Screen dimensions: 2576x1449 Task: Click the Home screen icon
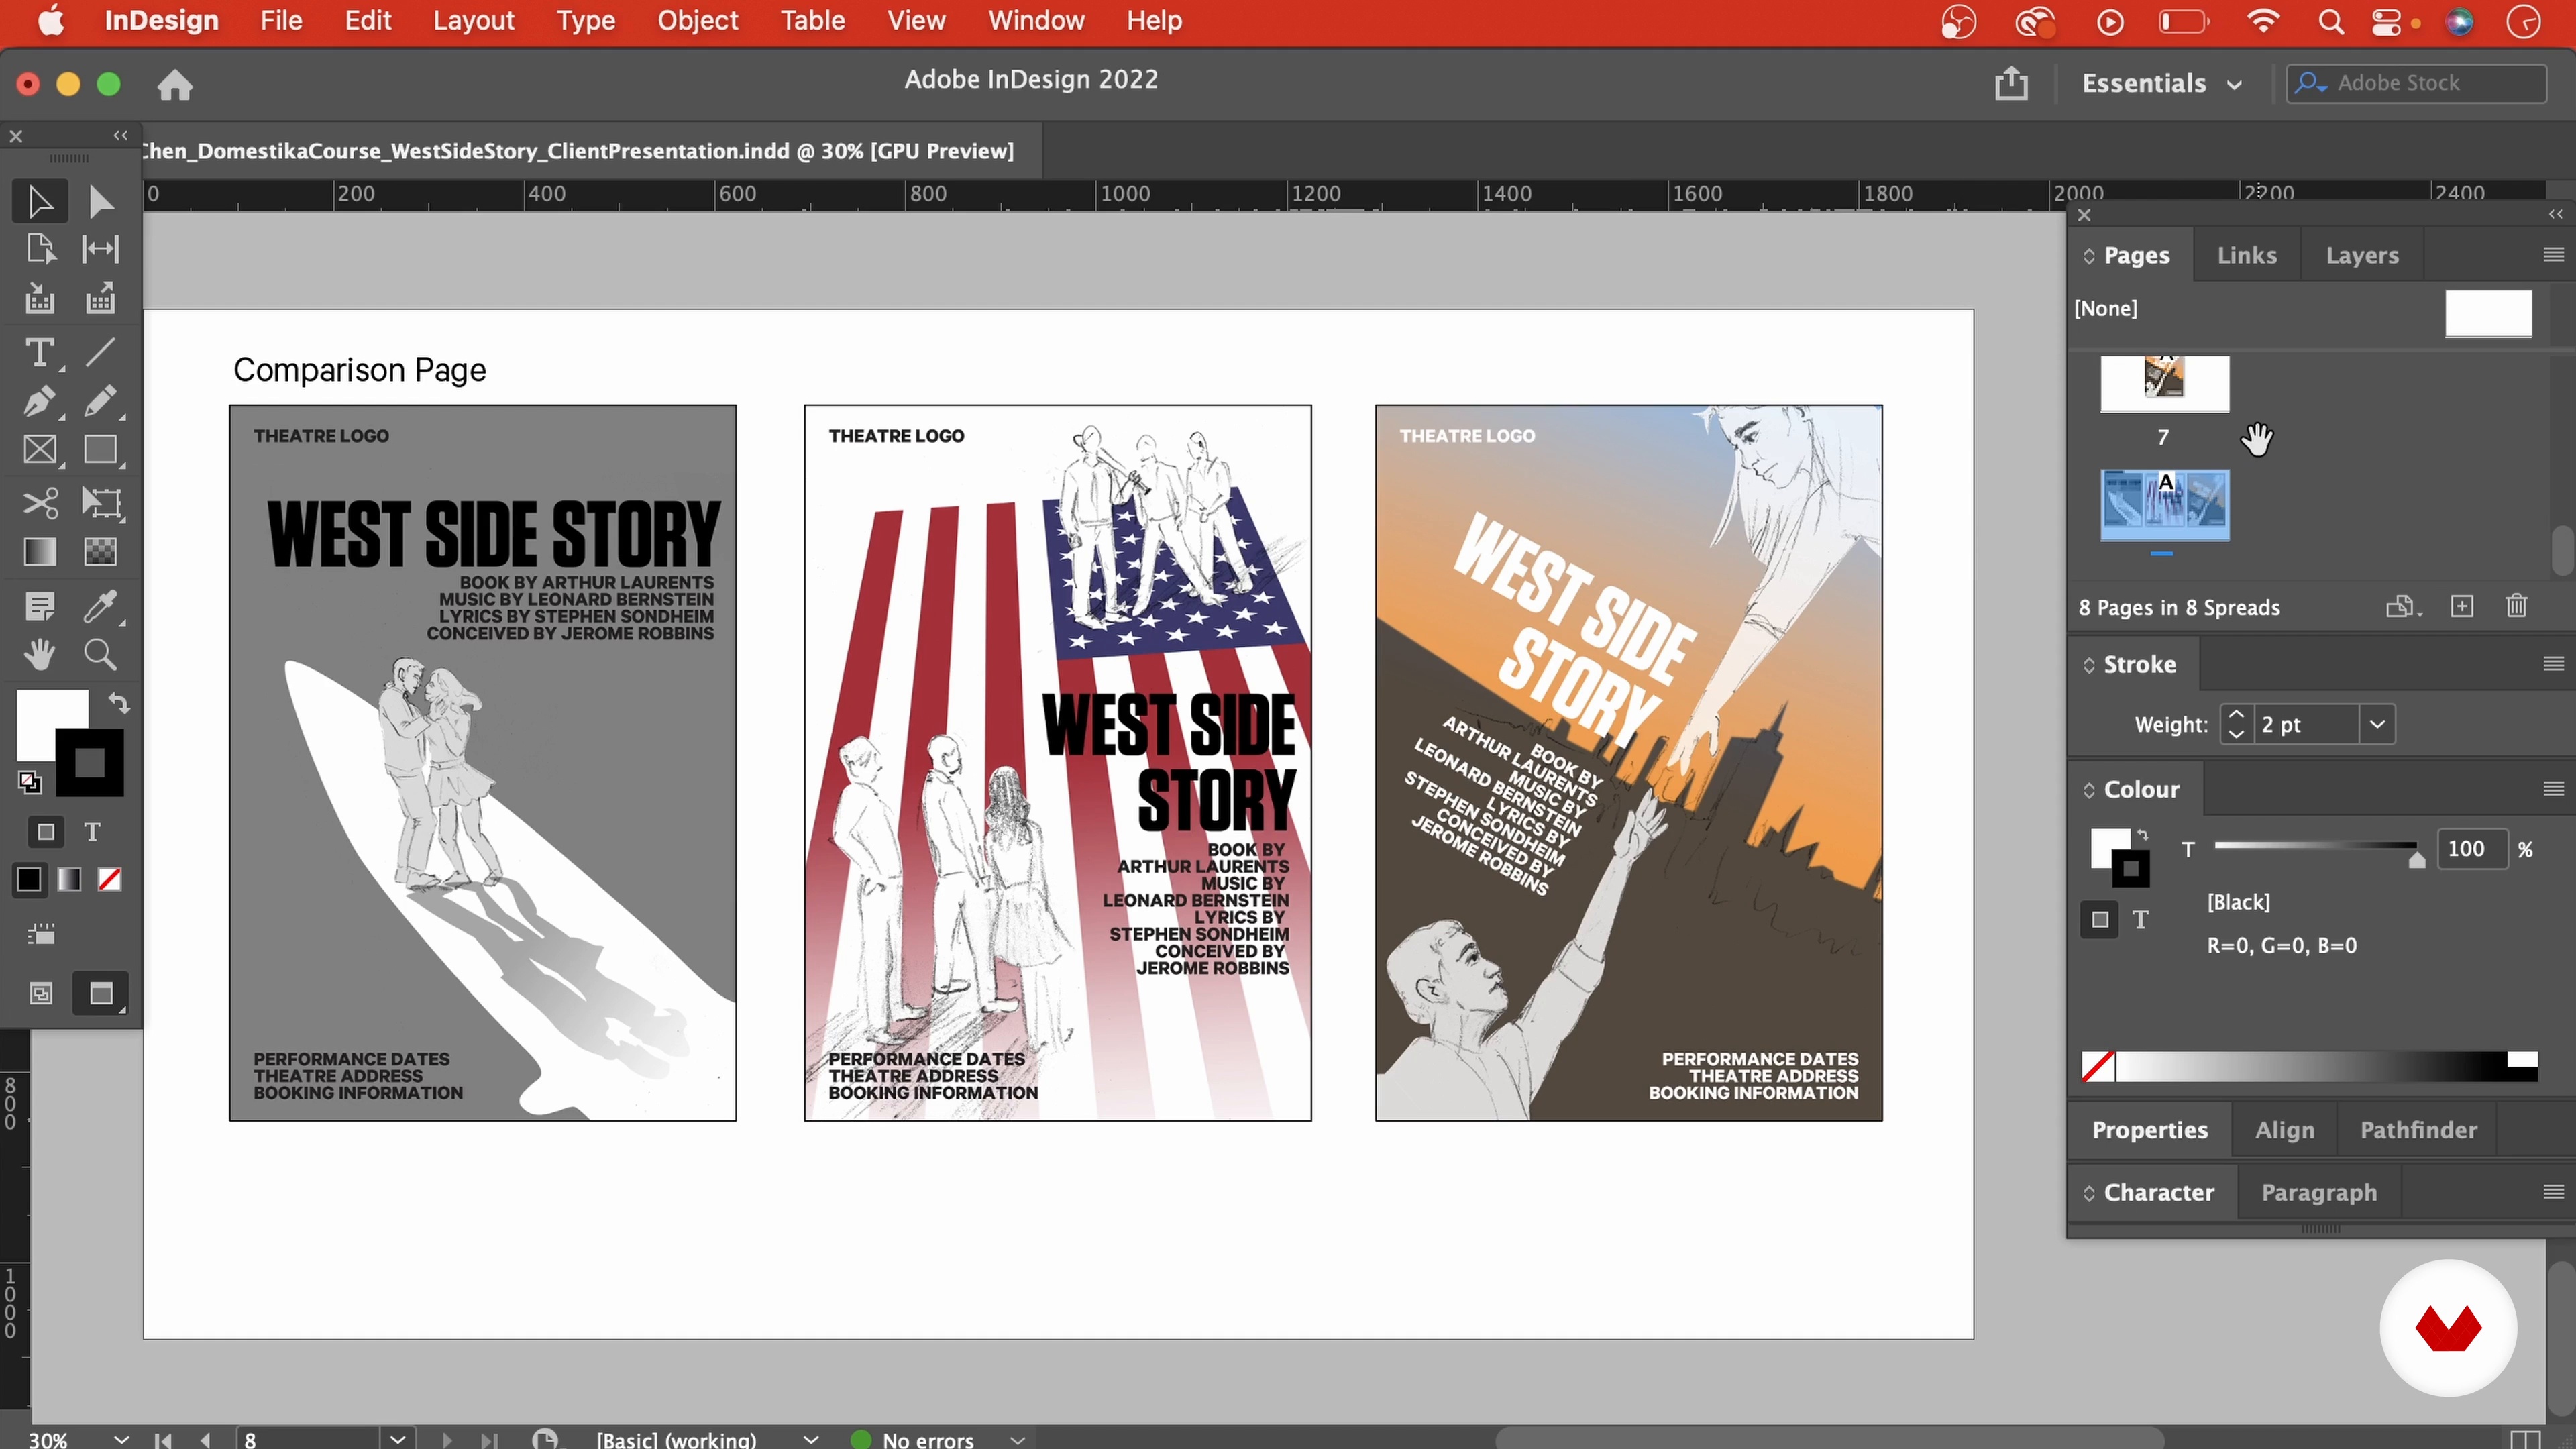175,85
